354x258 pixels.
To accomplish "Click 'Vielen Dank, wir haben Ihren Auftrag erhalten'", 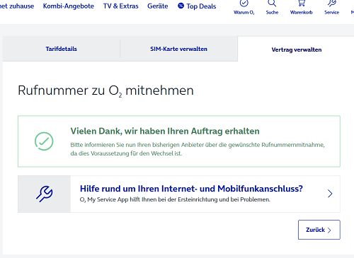I will [165, 131].
